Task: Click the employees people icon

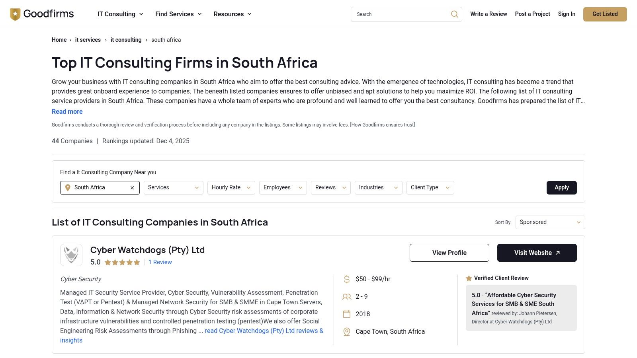Action: 347,297
